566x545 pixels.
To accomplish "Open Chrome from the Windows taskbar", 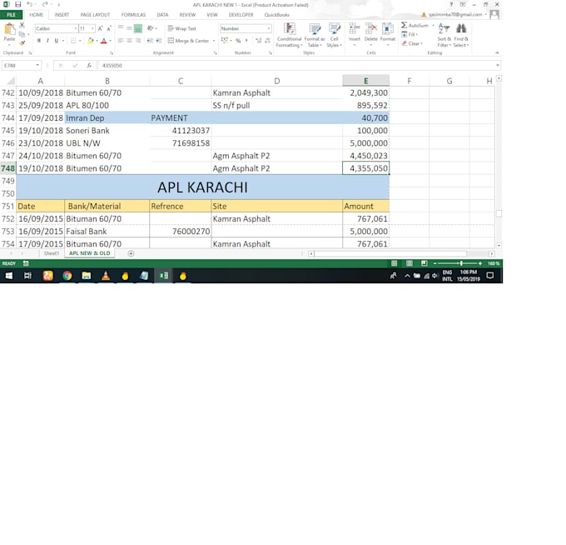I will pyautogui.click(x=67, y=276).
